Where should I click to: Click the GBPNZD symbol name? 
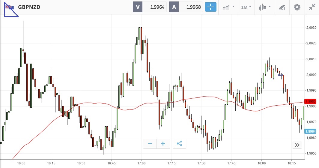pyautogui.click(x=29, y=7)
